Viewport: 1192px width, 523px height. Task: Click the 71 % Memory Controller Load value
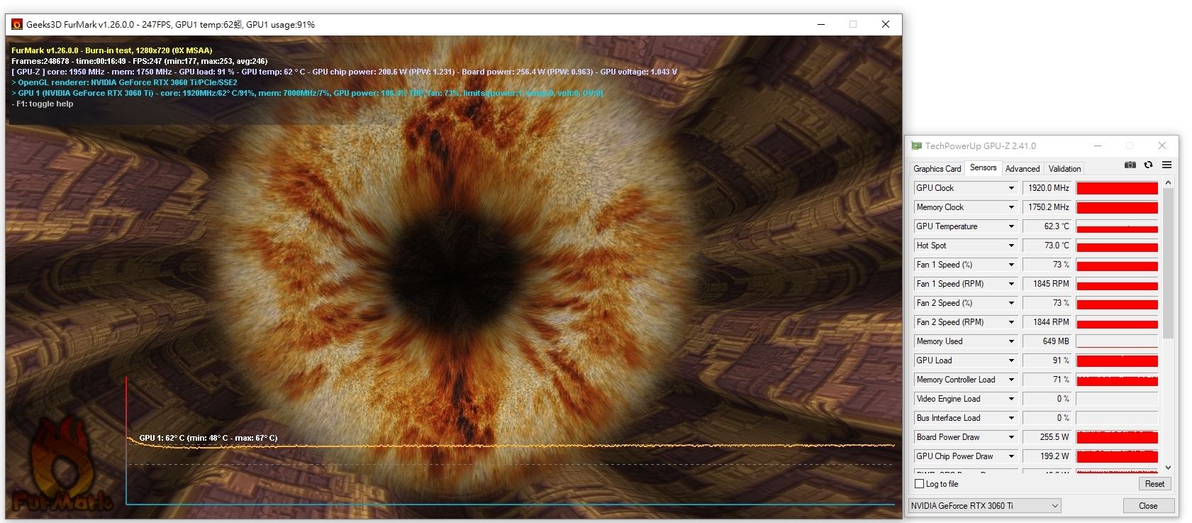pyautogui.click(x=1047, y=380)
